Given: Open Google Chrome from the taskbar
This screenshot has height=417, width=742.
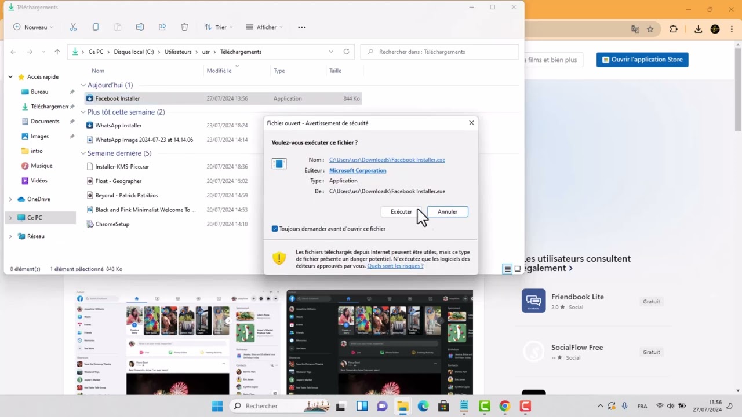Looking at the screenshot, I should (505, 406).
